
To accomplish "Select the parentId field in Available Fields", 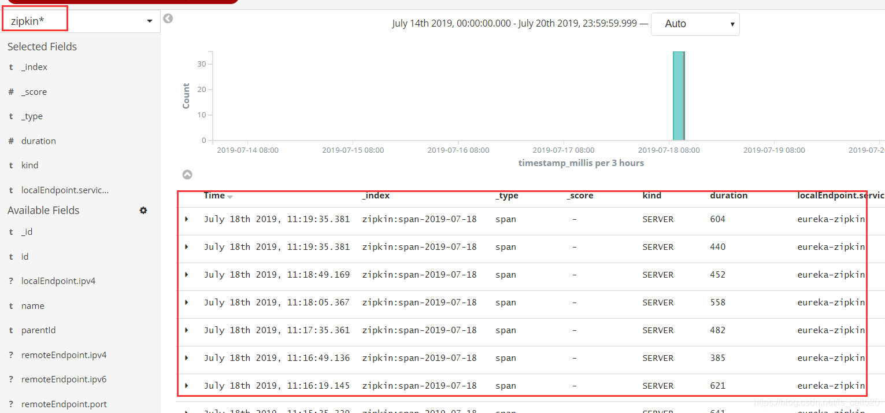I will 38,330.
